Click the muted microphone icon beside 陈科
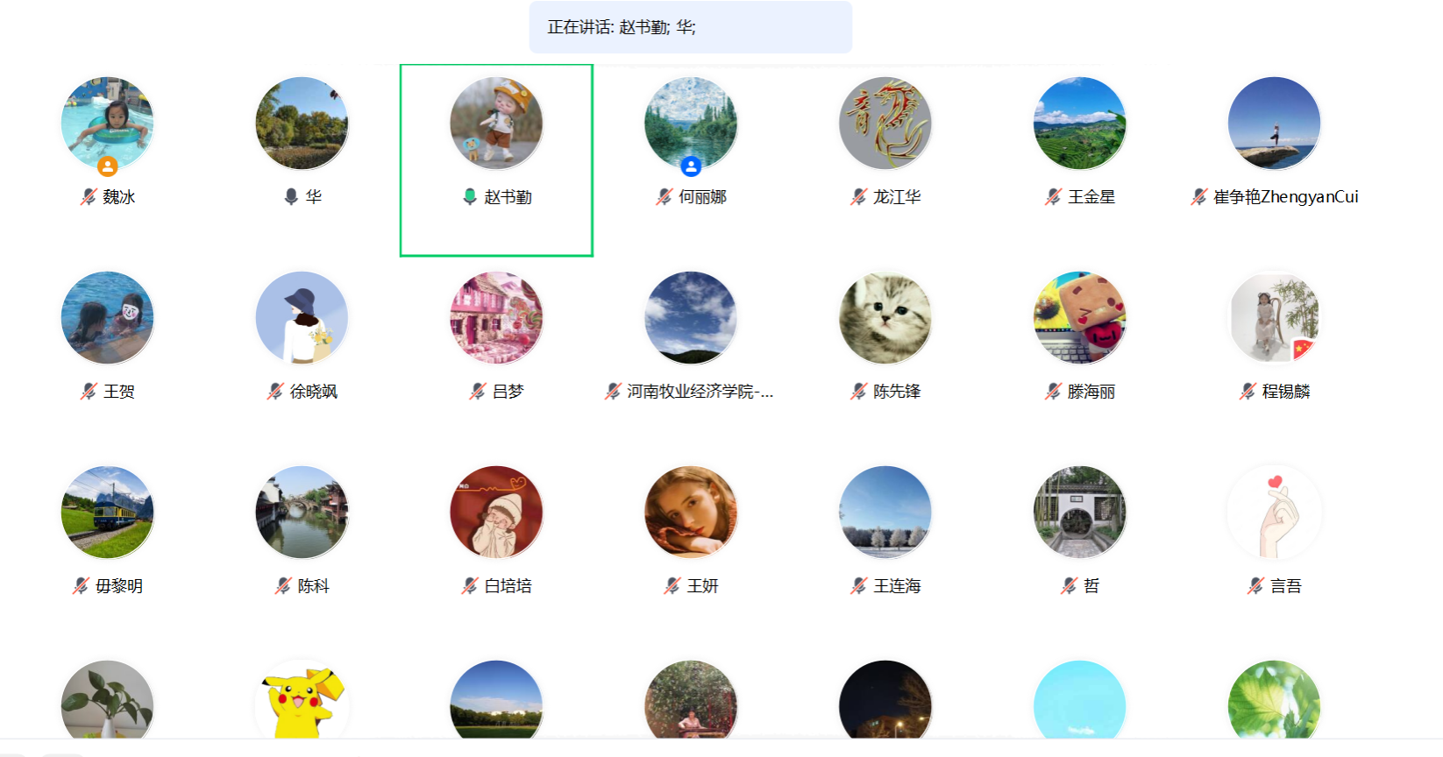The image size is (1443, 757). point(283,586)
